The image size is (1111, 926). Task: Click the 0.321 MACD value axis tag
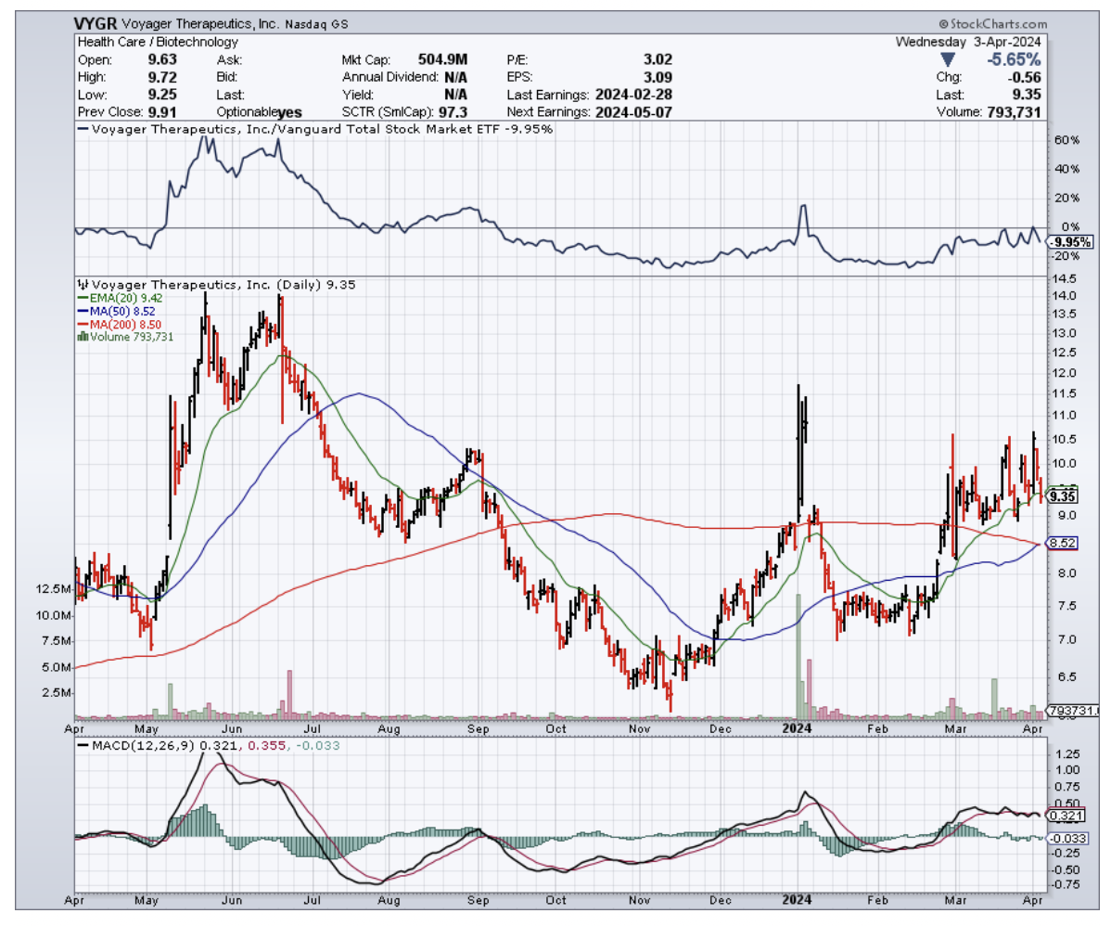coord(1063,816)
